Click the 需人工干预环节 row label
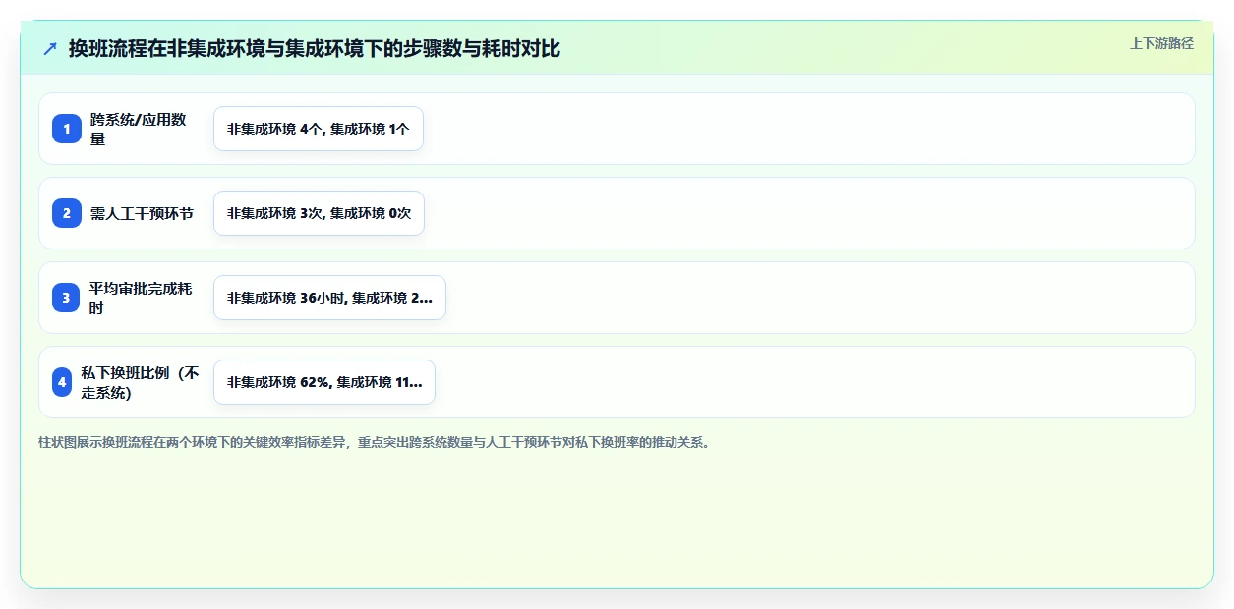Screen dimensions: 1234x609 pyautogui.click(x=142, y=213)
